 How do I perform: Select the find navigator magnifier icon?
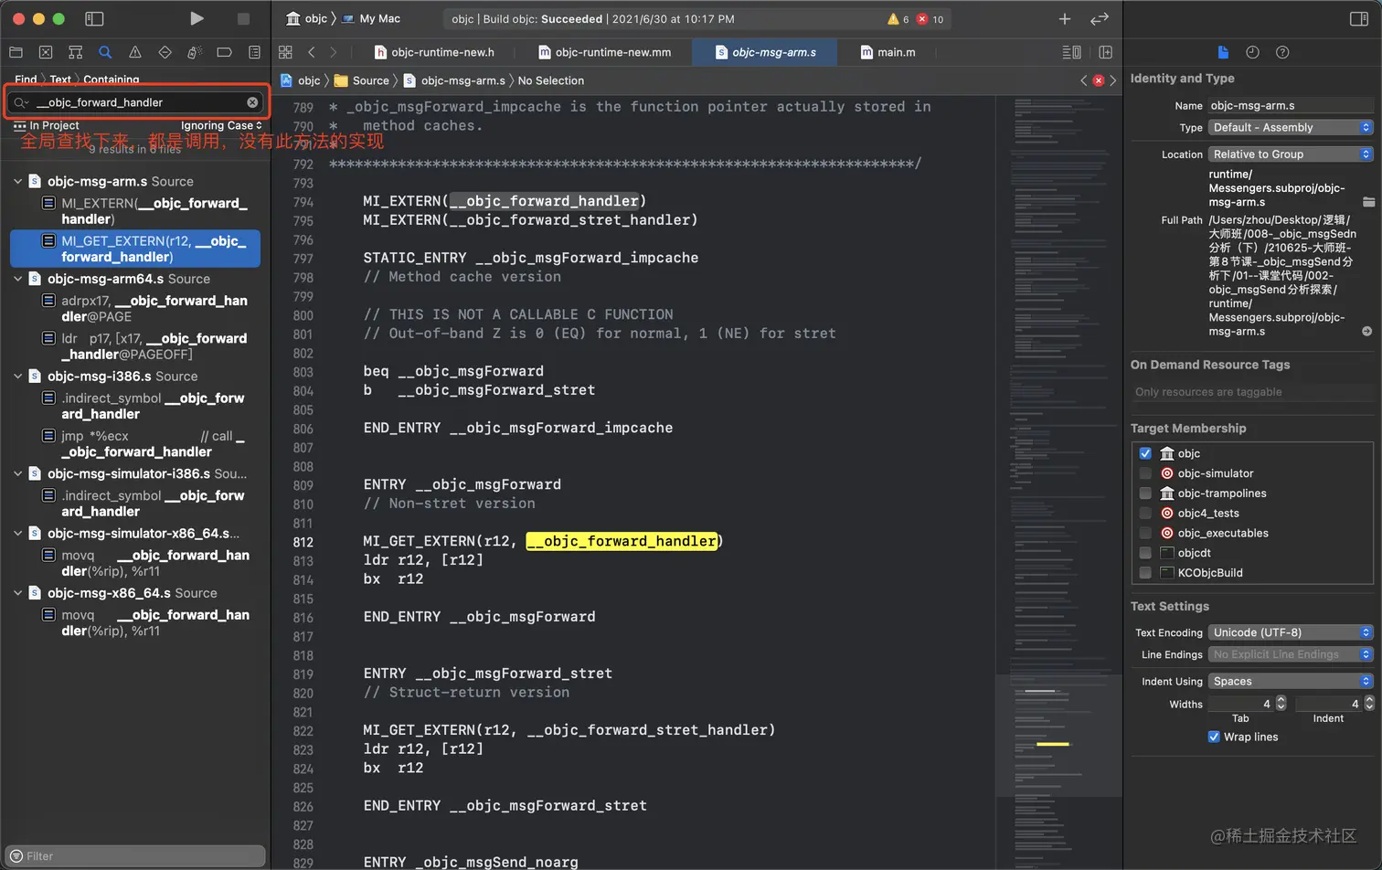coord(105,52)
